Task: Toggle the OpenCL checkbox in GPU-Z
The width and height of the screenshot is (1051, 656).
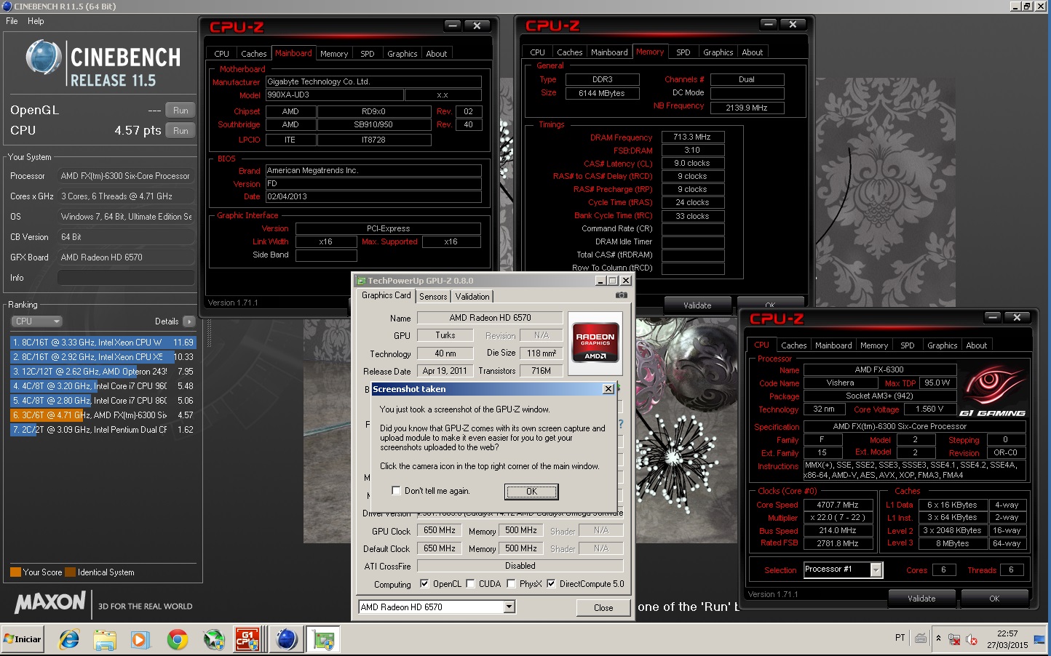Action: (x=424, y=584)
